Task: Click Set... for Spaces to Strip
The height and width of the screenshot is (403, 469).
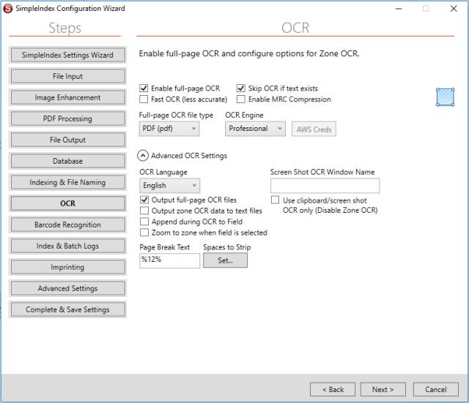Action: point(225,260)
